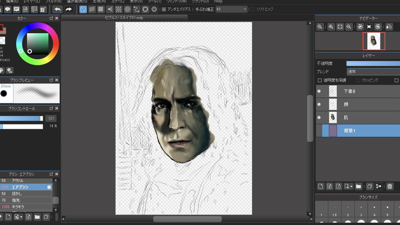This screenshot has height=225, width=400.
Task: Enable the concentric circle snap guide
Action: pyautogui.click(x=127, y=9)
